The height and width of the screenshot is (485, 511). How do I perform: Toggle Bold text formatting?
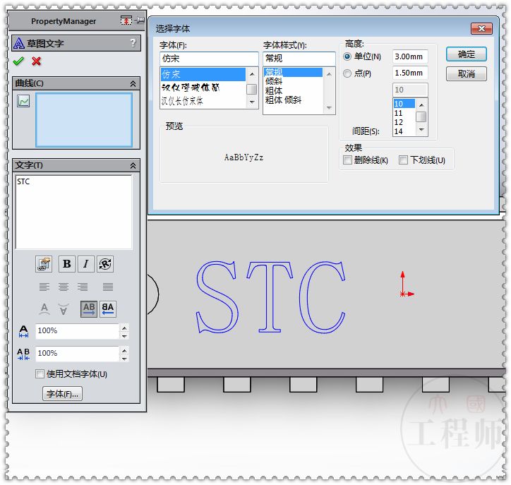pyautogui.click(x=67, y=264)
